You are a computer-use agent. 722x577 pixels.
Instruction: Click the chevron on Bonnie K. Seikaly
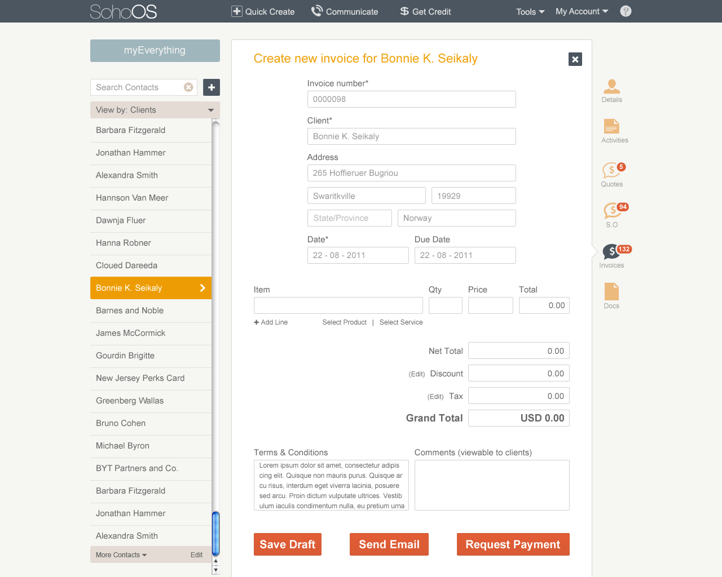point(202,288)
